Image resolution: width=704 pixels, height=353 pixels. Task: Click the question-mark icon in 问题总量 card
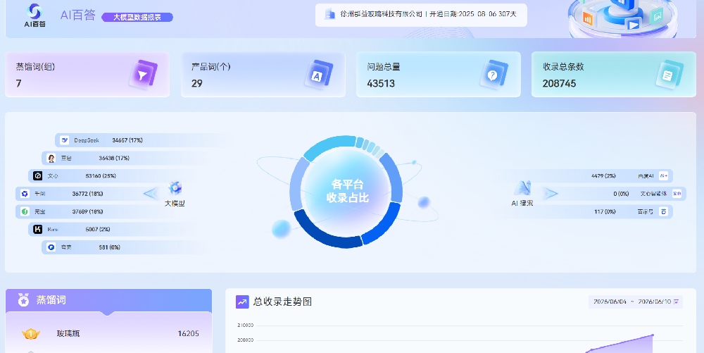click(494, 75)
